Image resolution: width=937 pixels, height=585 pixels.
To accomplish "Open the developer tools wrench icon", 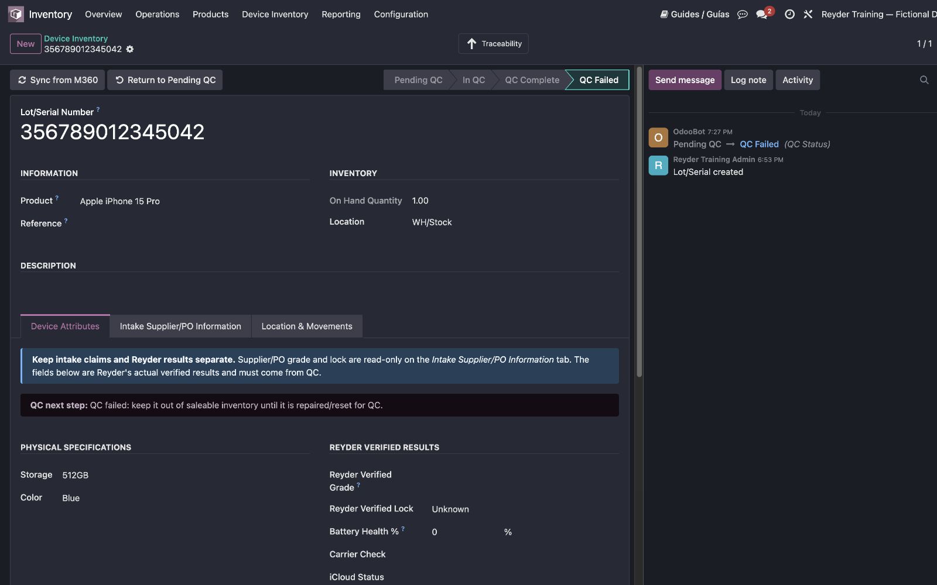I will (x=808, y=15).
